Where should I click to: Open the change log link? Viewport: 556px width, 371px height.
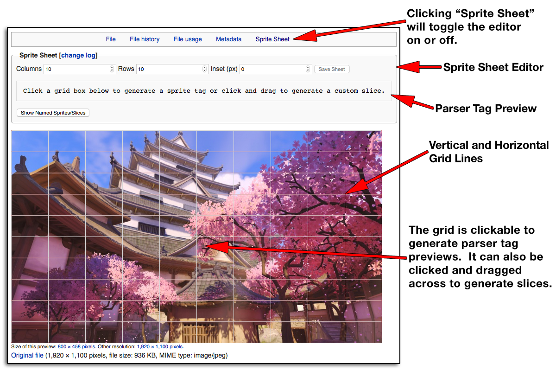78,55
